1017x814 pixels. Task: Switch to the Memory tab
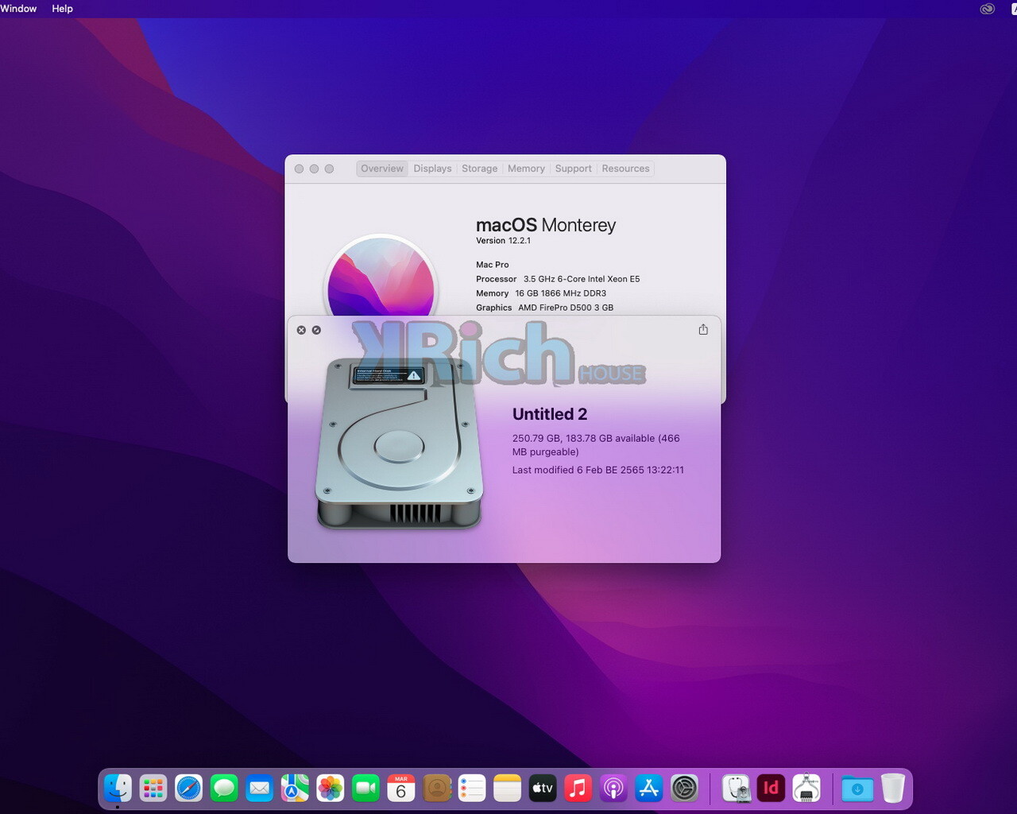click(526, 169)
